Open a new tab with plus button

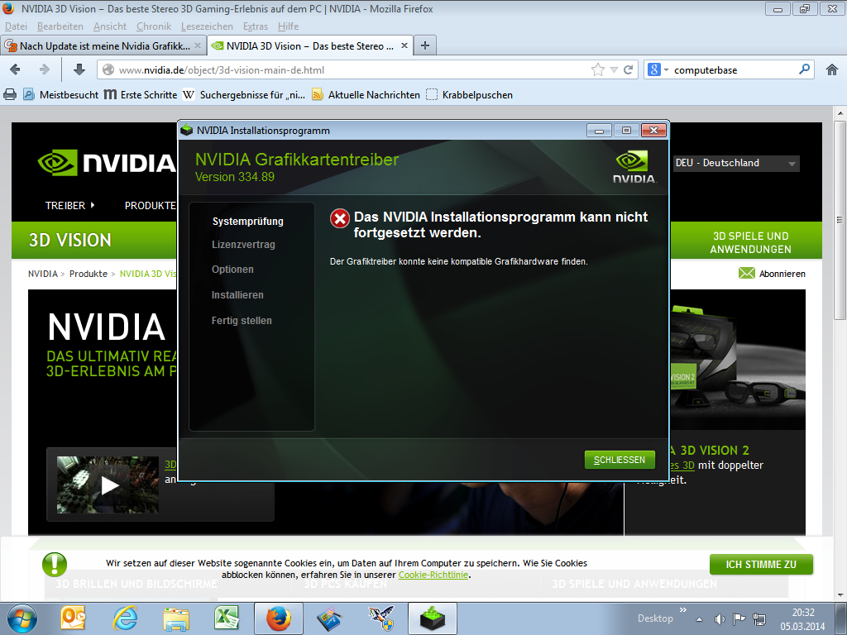pos(425,46)
